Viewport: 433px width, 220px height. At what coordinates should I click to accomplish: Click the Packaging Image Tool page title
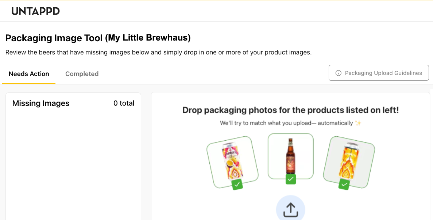pyautogui.click(x=98, y=38)
